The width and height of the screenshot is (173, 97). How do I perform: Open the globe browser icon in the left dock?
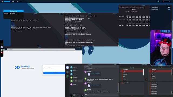tap(2, 50)
